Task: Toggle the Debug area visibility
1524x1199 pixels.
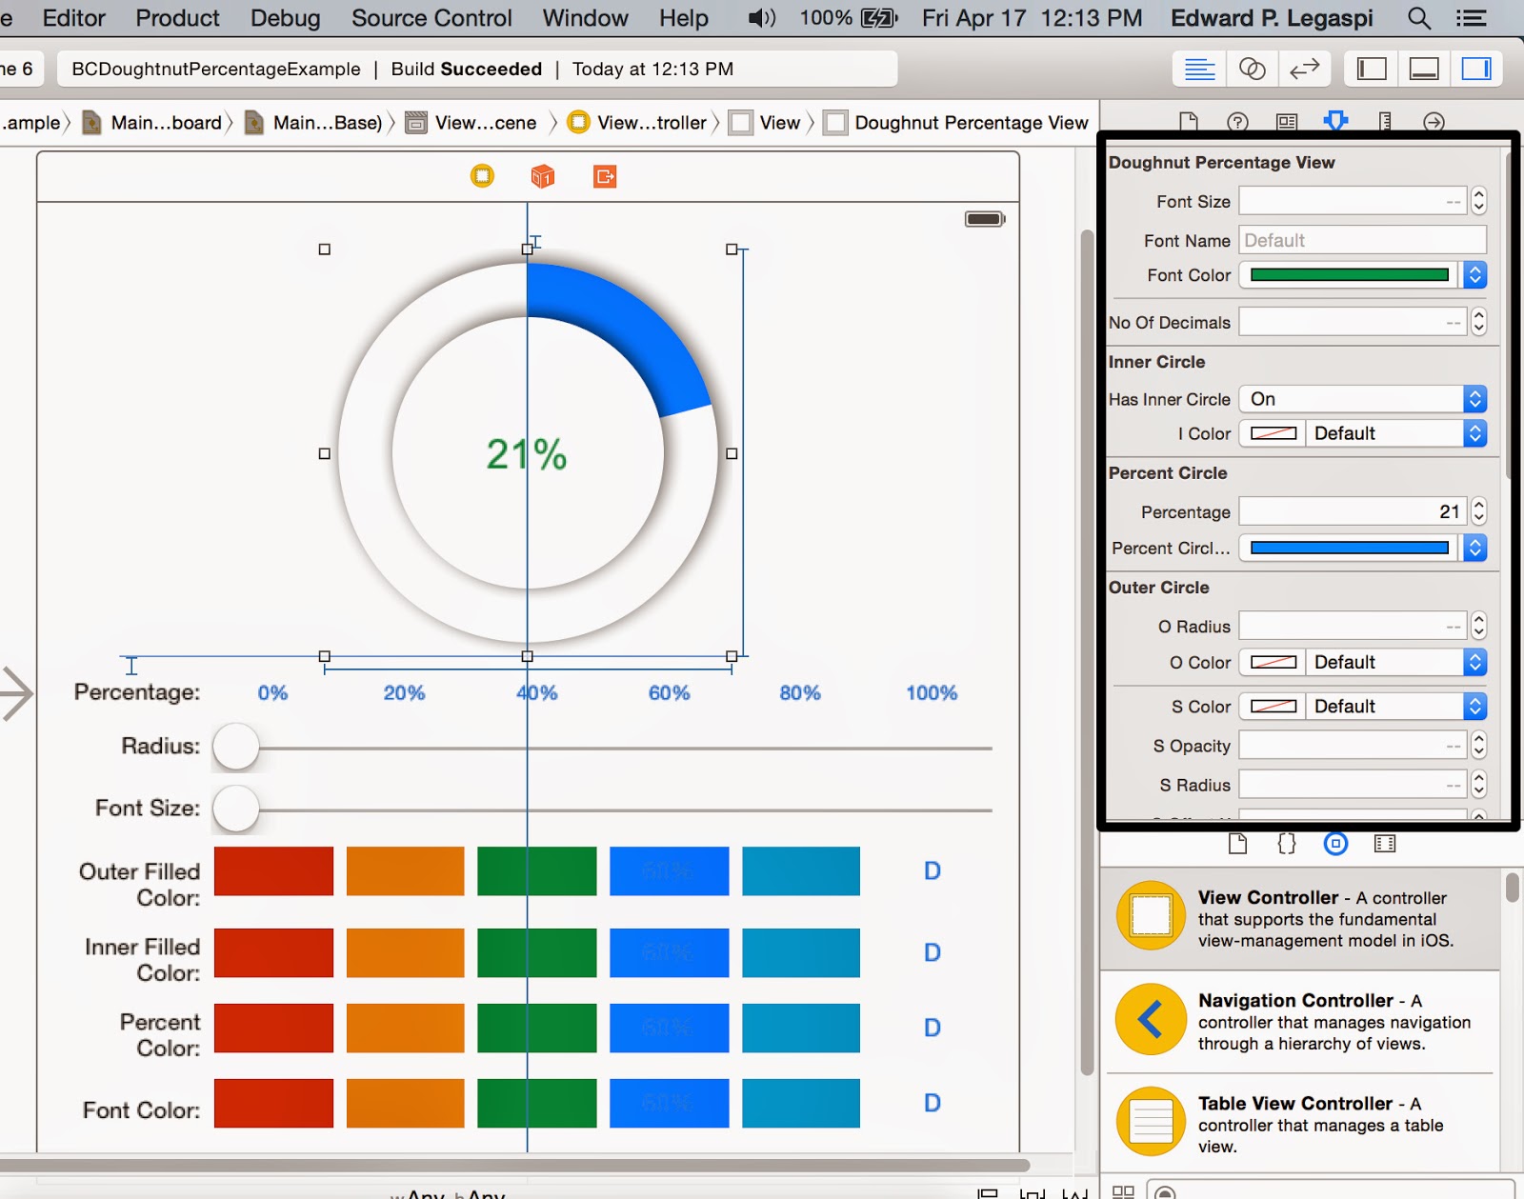Action: 1424,69
